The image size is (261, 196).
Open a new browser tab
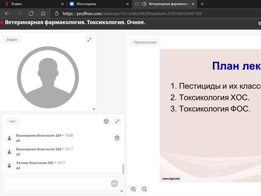pyautogui.click(x=202, y=4)
